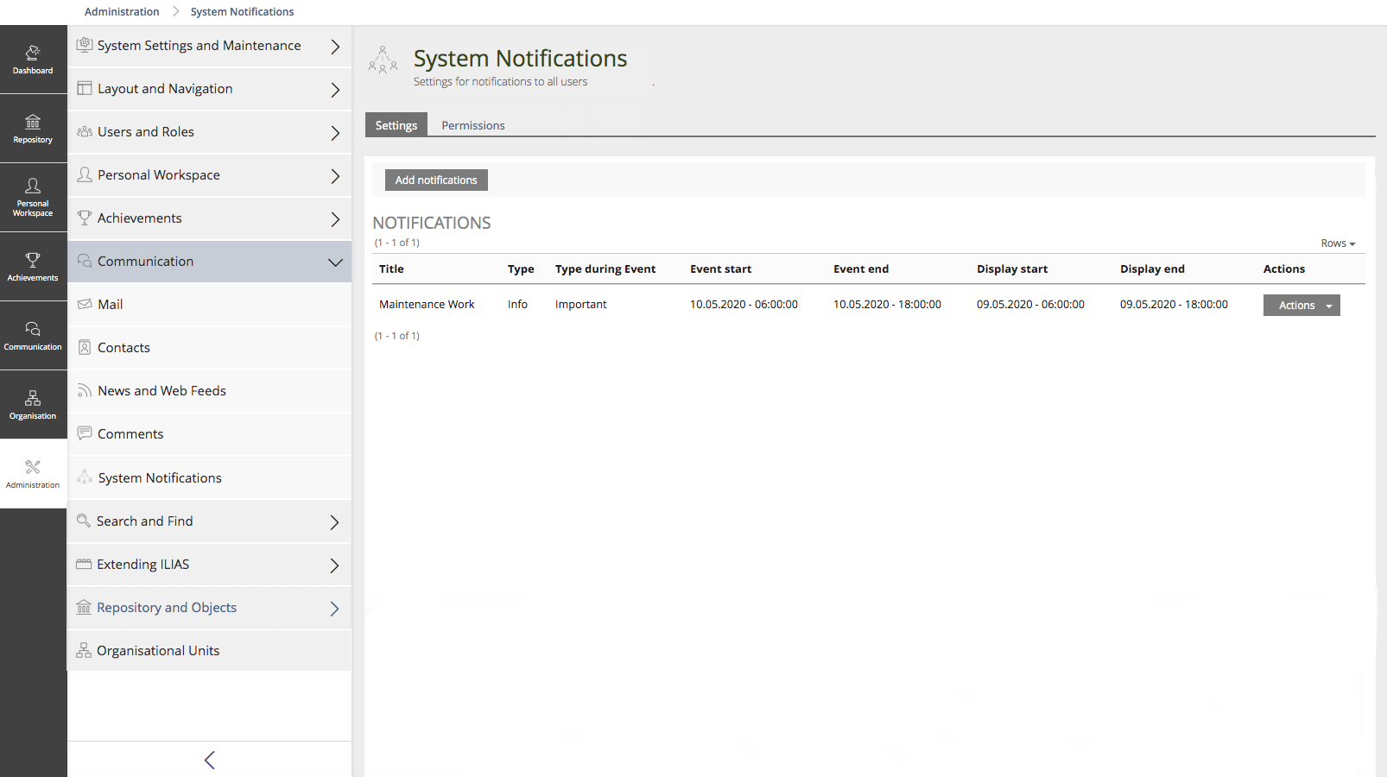Open the Actions dropdown for Maintenance Work
The height and width of the screenshot is (777, 1387).
(1301, 306)
